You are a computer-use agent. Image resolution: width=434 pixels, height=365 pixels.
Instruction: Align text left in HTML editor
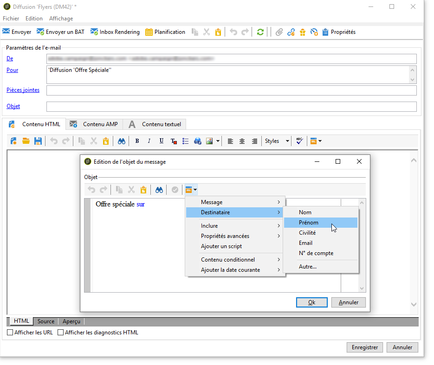click(x=230, y=141)
